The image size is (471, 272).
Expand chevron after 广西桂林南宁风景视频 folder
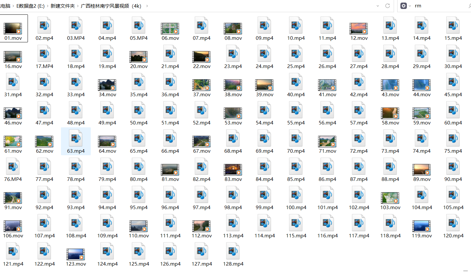147,6
